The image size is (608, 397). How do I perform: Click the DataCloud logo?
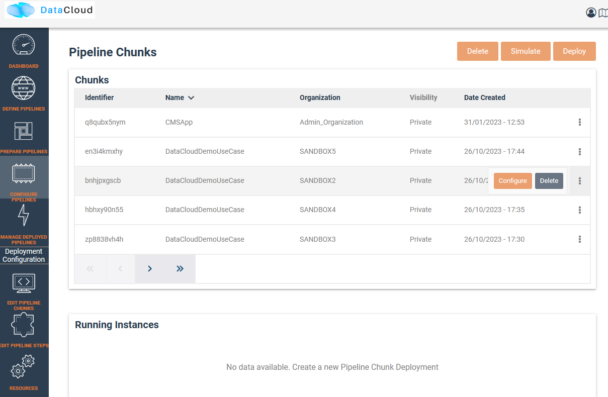click(x=50, y=10)
